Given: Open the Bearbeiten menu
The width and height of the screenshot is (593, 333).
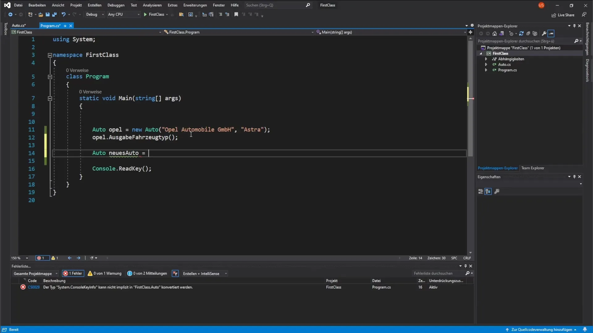Looking at the screenshot, I should click(x=37, y=5).
